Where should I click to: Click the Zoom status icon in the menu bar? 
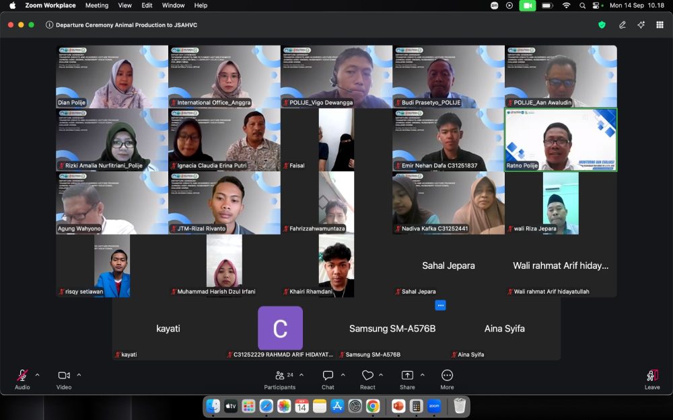[x=495, y=5]
